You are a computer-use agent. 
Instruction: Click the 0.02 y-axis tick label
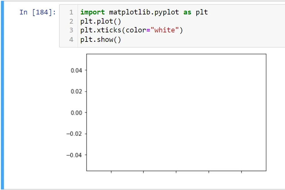[x=76, y=91]
